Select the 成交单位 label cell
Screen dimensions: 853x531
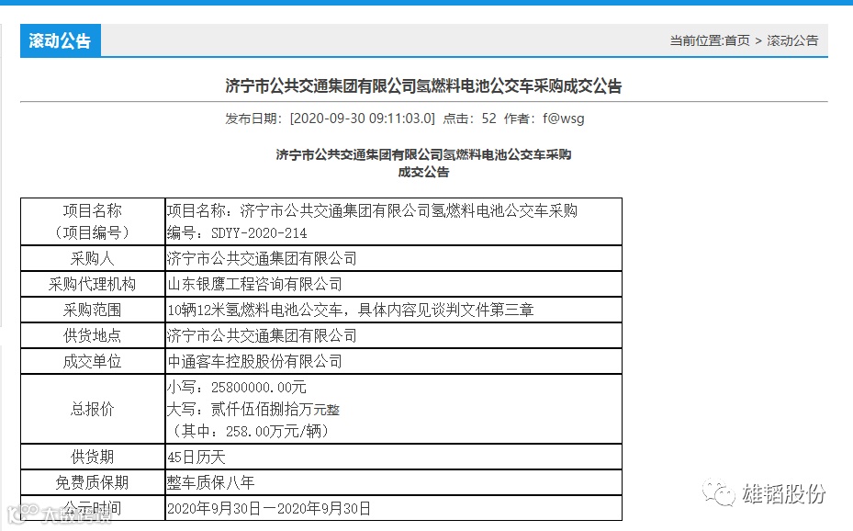coord(93,361)
